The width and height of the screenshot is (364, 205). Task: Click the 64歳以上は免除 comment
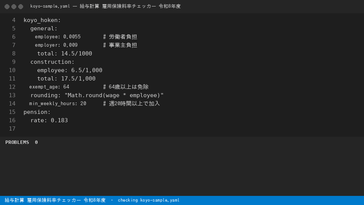126,87
